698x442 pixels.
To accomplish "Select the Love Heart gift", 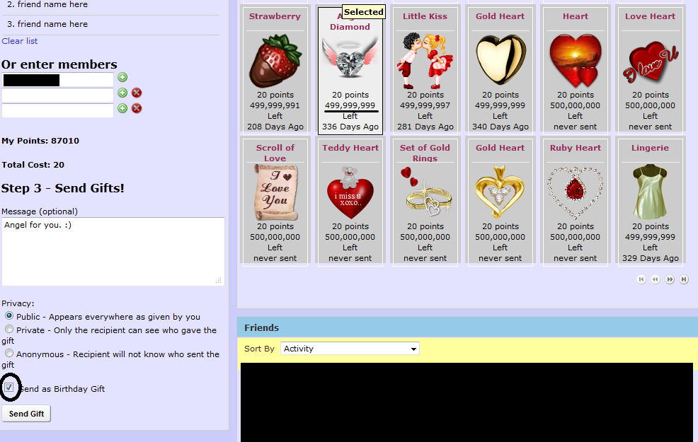I will [x=650, y=69].
